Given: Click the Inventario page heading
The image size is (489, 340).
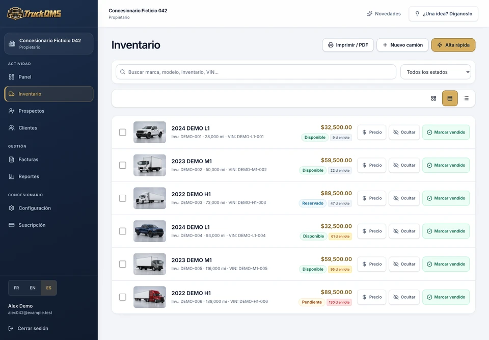Looking at the screenshot, I should [135, 45].
